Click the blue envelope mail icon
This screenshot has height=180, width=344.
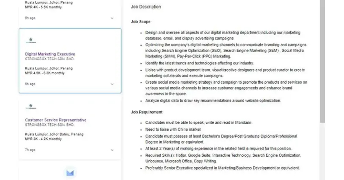pyautogui.click(x=70, y=173)
